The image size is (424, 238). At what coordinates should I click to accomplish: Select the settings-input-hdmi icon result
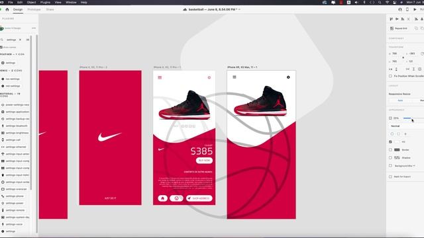(15, 175)
